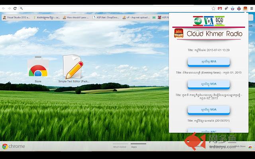255x159 pixels.
Task: Launch the Simple Text Editor app icon
Action: click(x=73, y=66)
